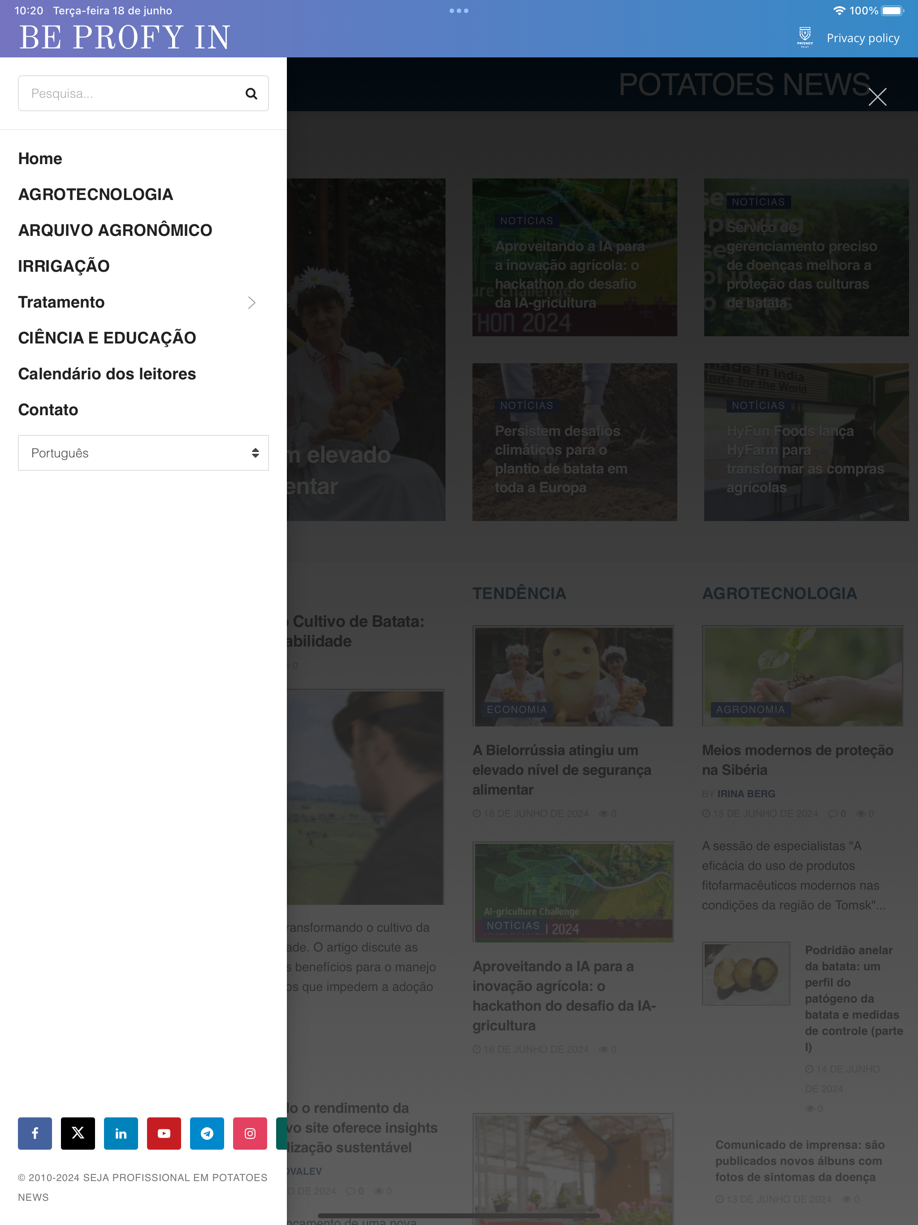Open ARQUIVO AGRONÔMICO menu item
918x1225 pixels.
click(x=115, y=230)
